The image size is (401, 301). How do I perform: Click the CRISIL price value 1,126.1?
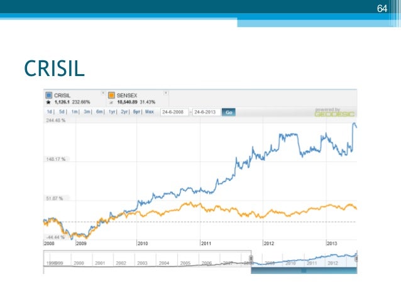(x=62, y=102)
